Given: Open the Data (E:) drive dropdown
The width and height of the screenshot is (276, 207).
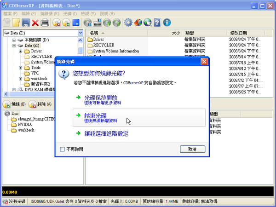Looking at the screenshot, I should 80,33.
